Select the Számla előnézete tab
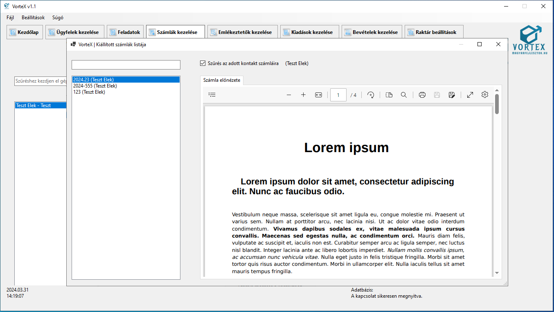The image size is (554, 312). click(x=222, y=80)
